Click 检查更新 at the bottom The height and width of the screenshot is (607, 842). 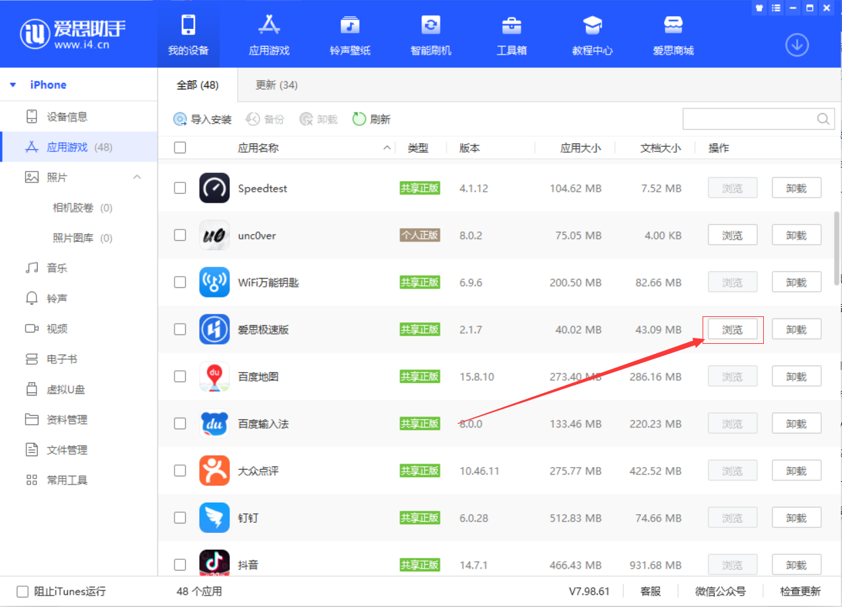pyautogui.click(x=800, y=591)
